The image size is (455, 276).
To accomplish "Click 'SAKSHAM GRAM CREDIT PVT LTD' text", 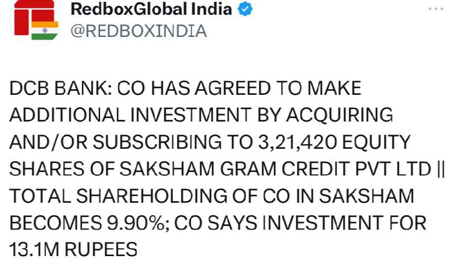I will tap(275, 169).
